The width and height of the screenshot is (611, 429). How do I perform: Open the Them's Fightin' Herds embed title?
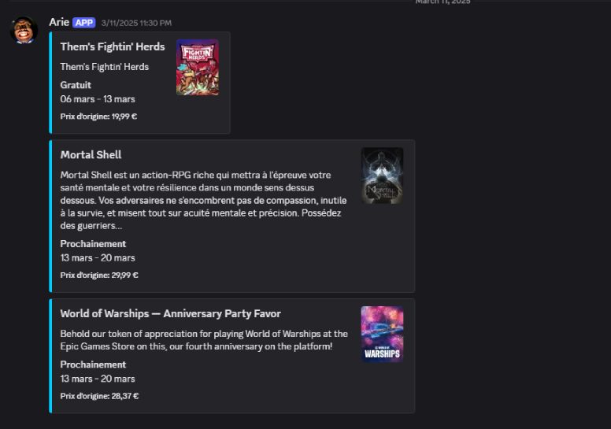(x=113, y=46)
